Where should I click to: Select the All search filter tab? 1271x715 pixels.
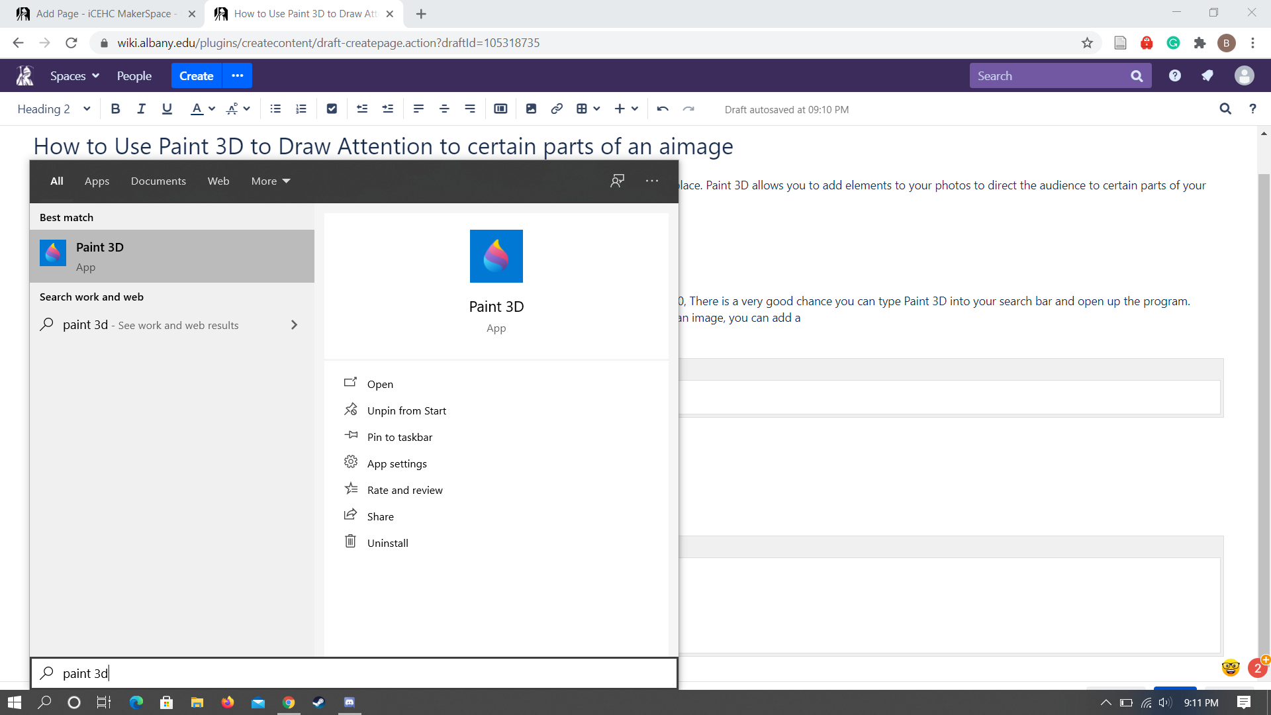click(57, 181)
